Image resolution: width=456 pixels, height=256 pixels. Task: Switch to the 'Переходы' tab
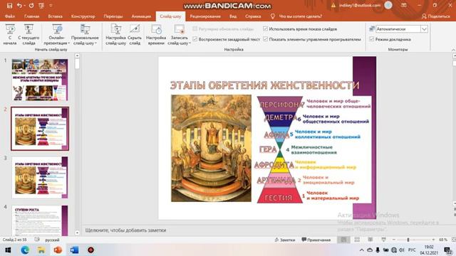(113, 16)
